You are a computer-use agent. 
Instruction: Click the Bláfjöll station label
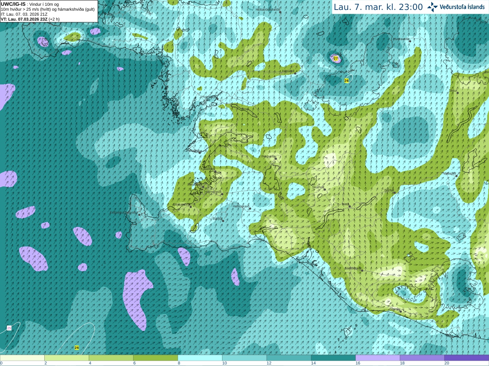pos(217,219)
